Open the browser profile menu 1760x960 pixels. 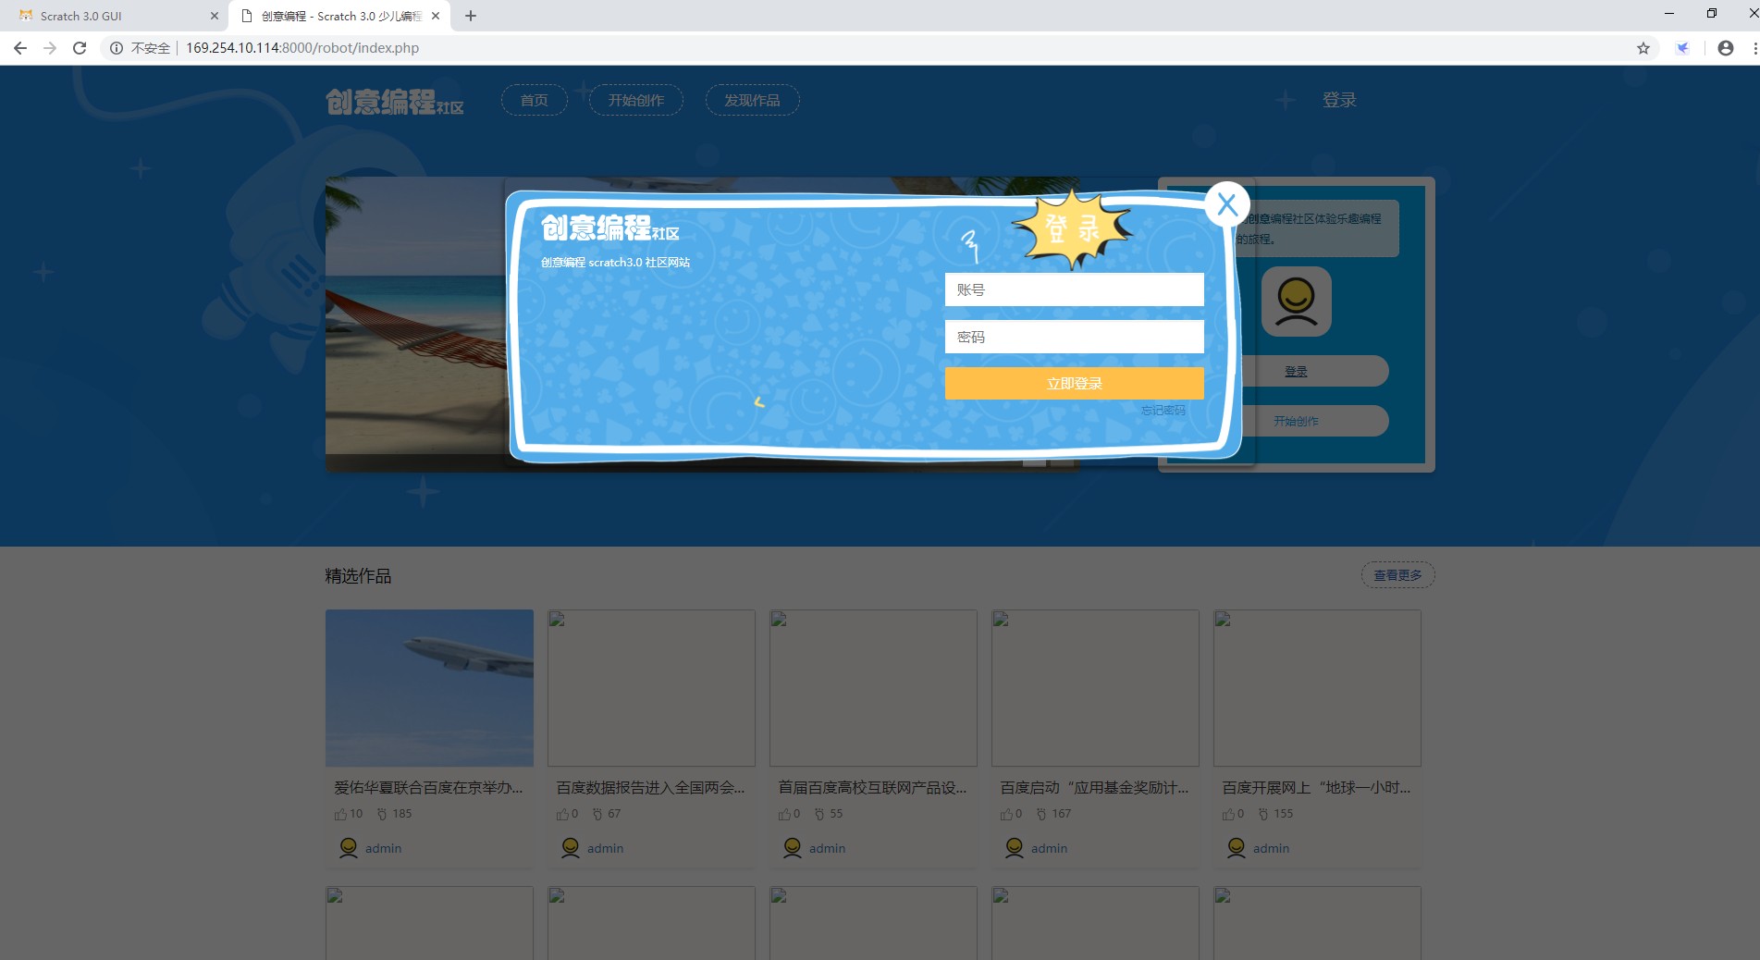[x=1725, y=47]
